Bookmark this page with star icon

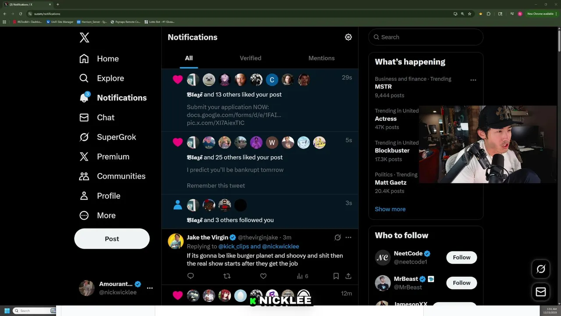pyautogui.click(x=469, y=14)
